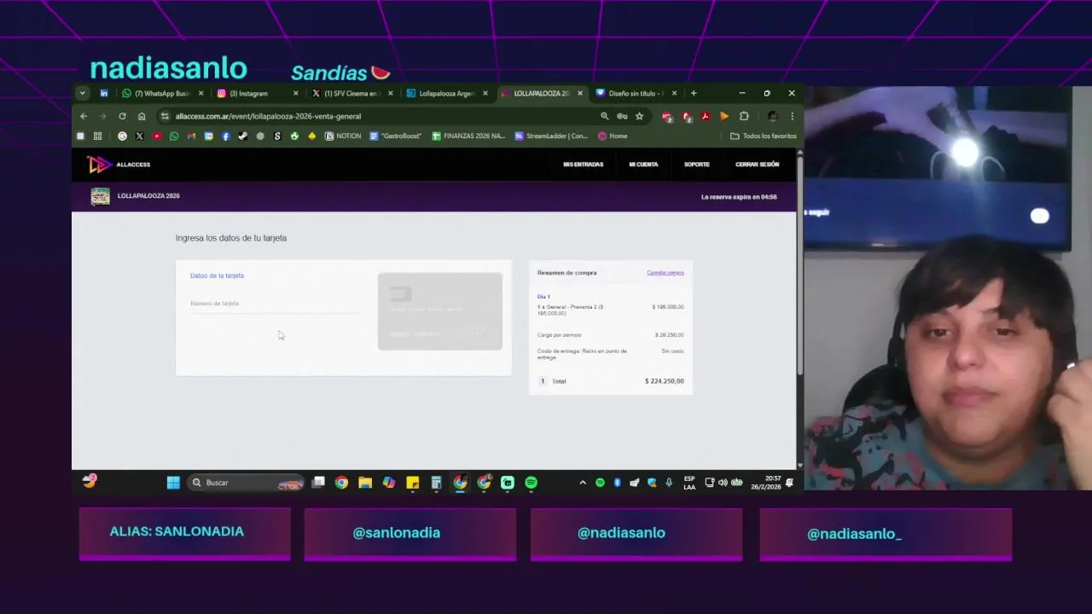Click the taskbar Buscar search box
The image size is (1092, 614).
click(x=244, y=483)
